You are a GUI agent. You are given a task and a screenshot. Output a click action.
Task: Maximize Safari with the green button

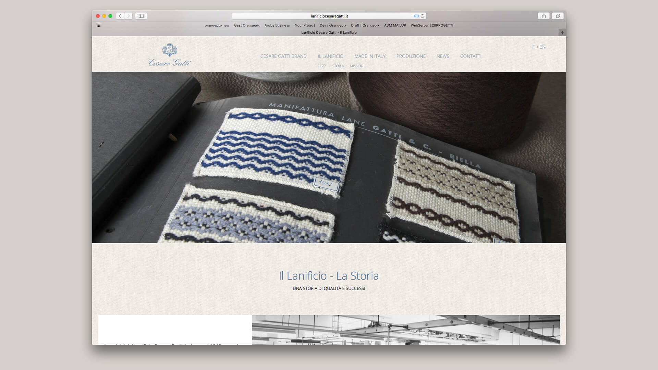pyautogui.click(x=110, y=16)
